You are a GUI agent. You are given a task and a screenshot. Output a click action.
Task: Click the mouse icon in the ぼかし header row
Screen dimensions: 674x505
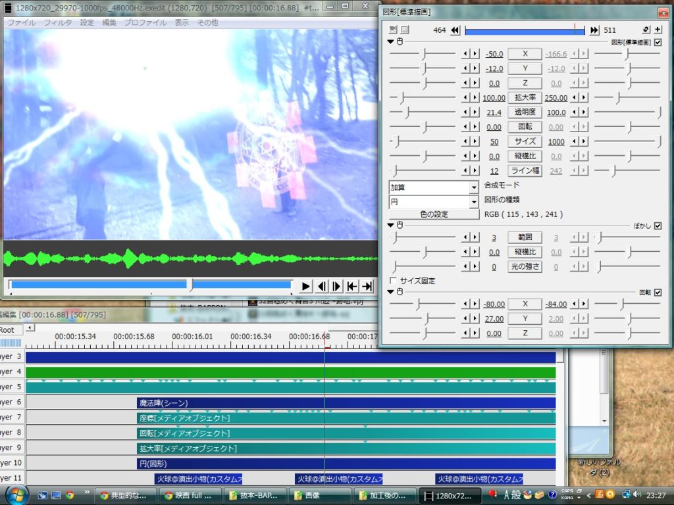coord(400,225)
